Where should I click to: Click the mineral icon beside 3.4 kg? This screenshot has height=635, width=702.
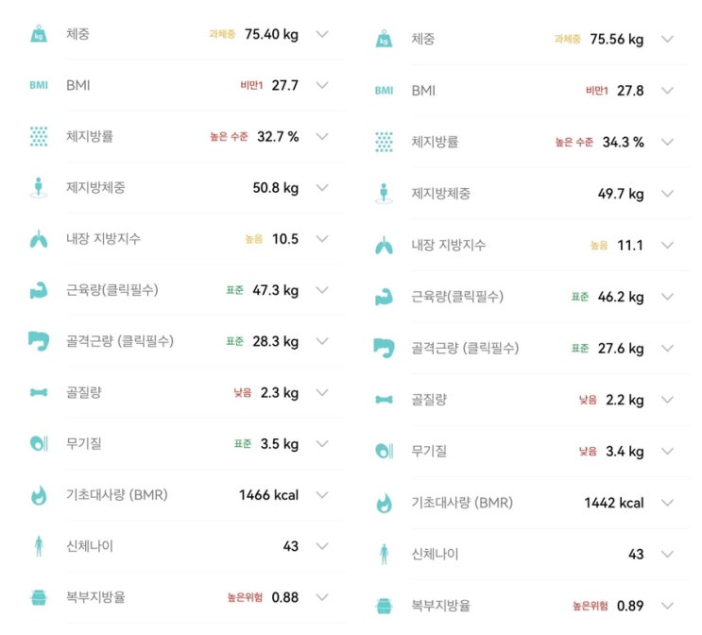click(x=384, y=451)
